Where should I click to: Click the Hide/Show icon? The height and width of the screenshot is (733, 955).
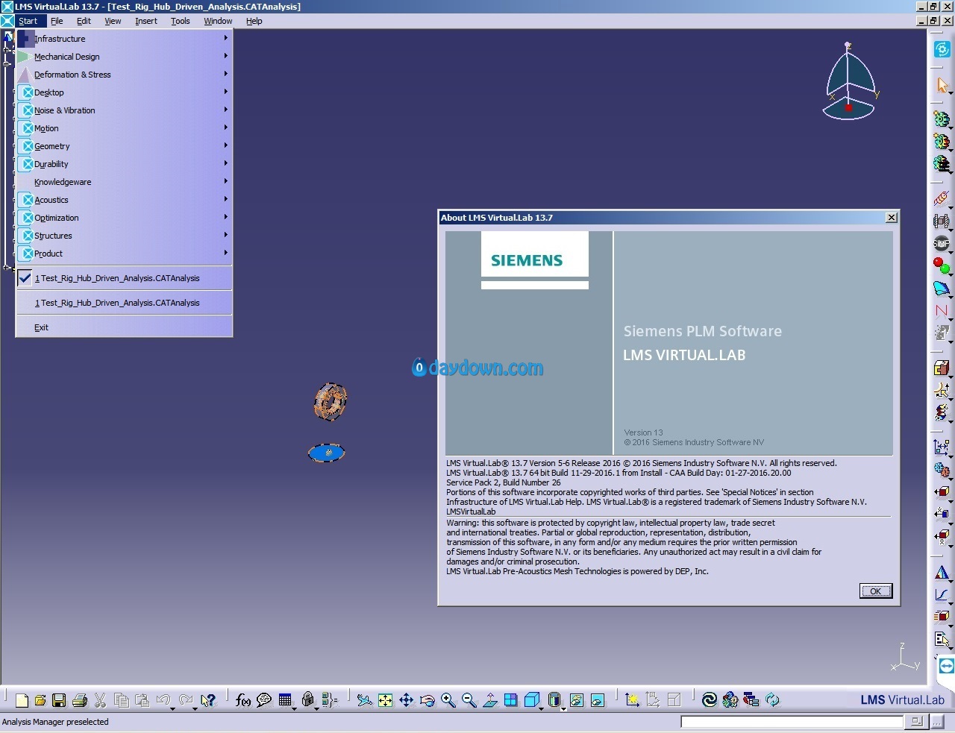576,700
